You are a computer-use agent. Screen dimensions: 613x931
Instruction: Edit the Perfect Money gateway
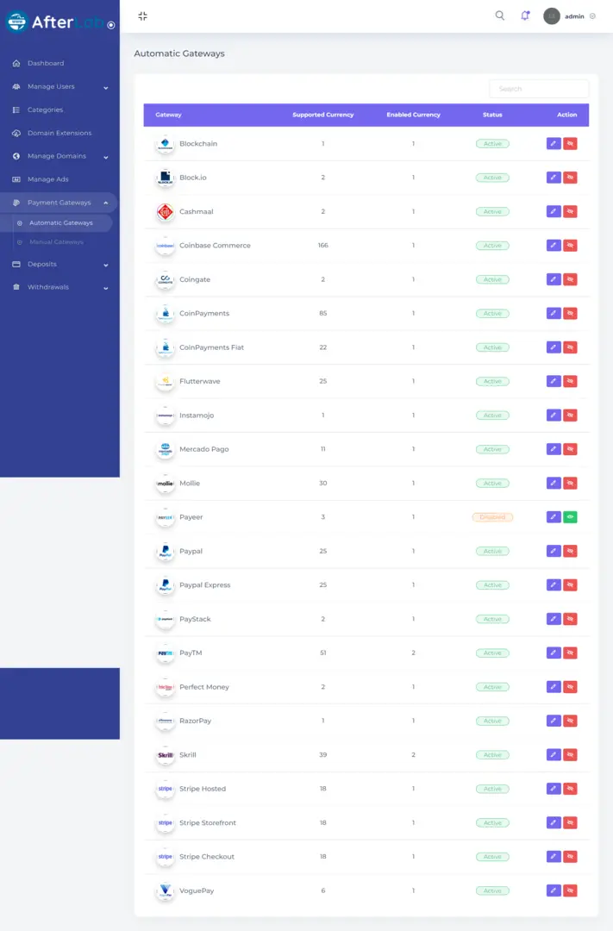pyautogui.click(x=554, y=686)
